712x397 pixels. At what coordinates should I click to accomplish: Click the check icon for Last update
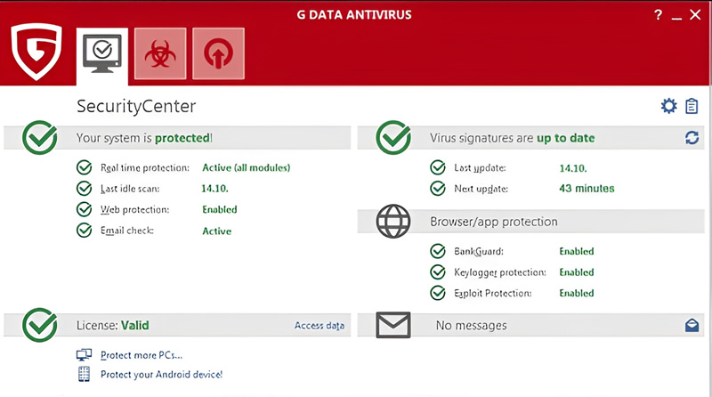click(x=438, y=167)
